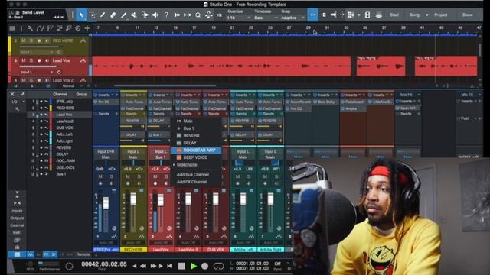Open the tempo clock icon above tracks
The height and width of the screenshot is (275, 490).
click(x=78, y=28)
